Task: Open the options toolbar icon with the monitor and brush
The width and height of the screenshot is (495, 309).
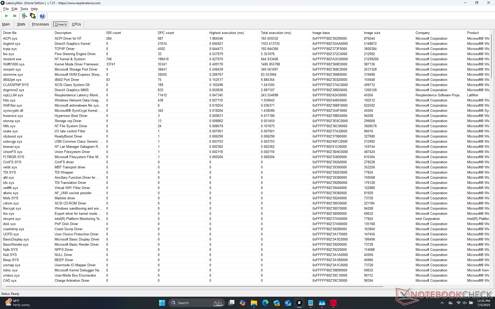Action: click(x=24, y=16)
